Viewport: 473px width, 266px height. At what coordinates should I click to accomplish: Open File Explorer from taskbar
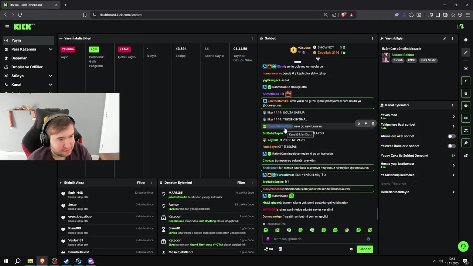[30, 261]
